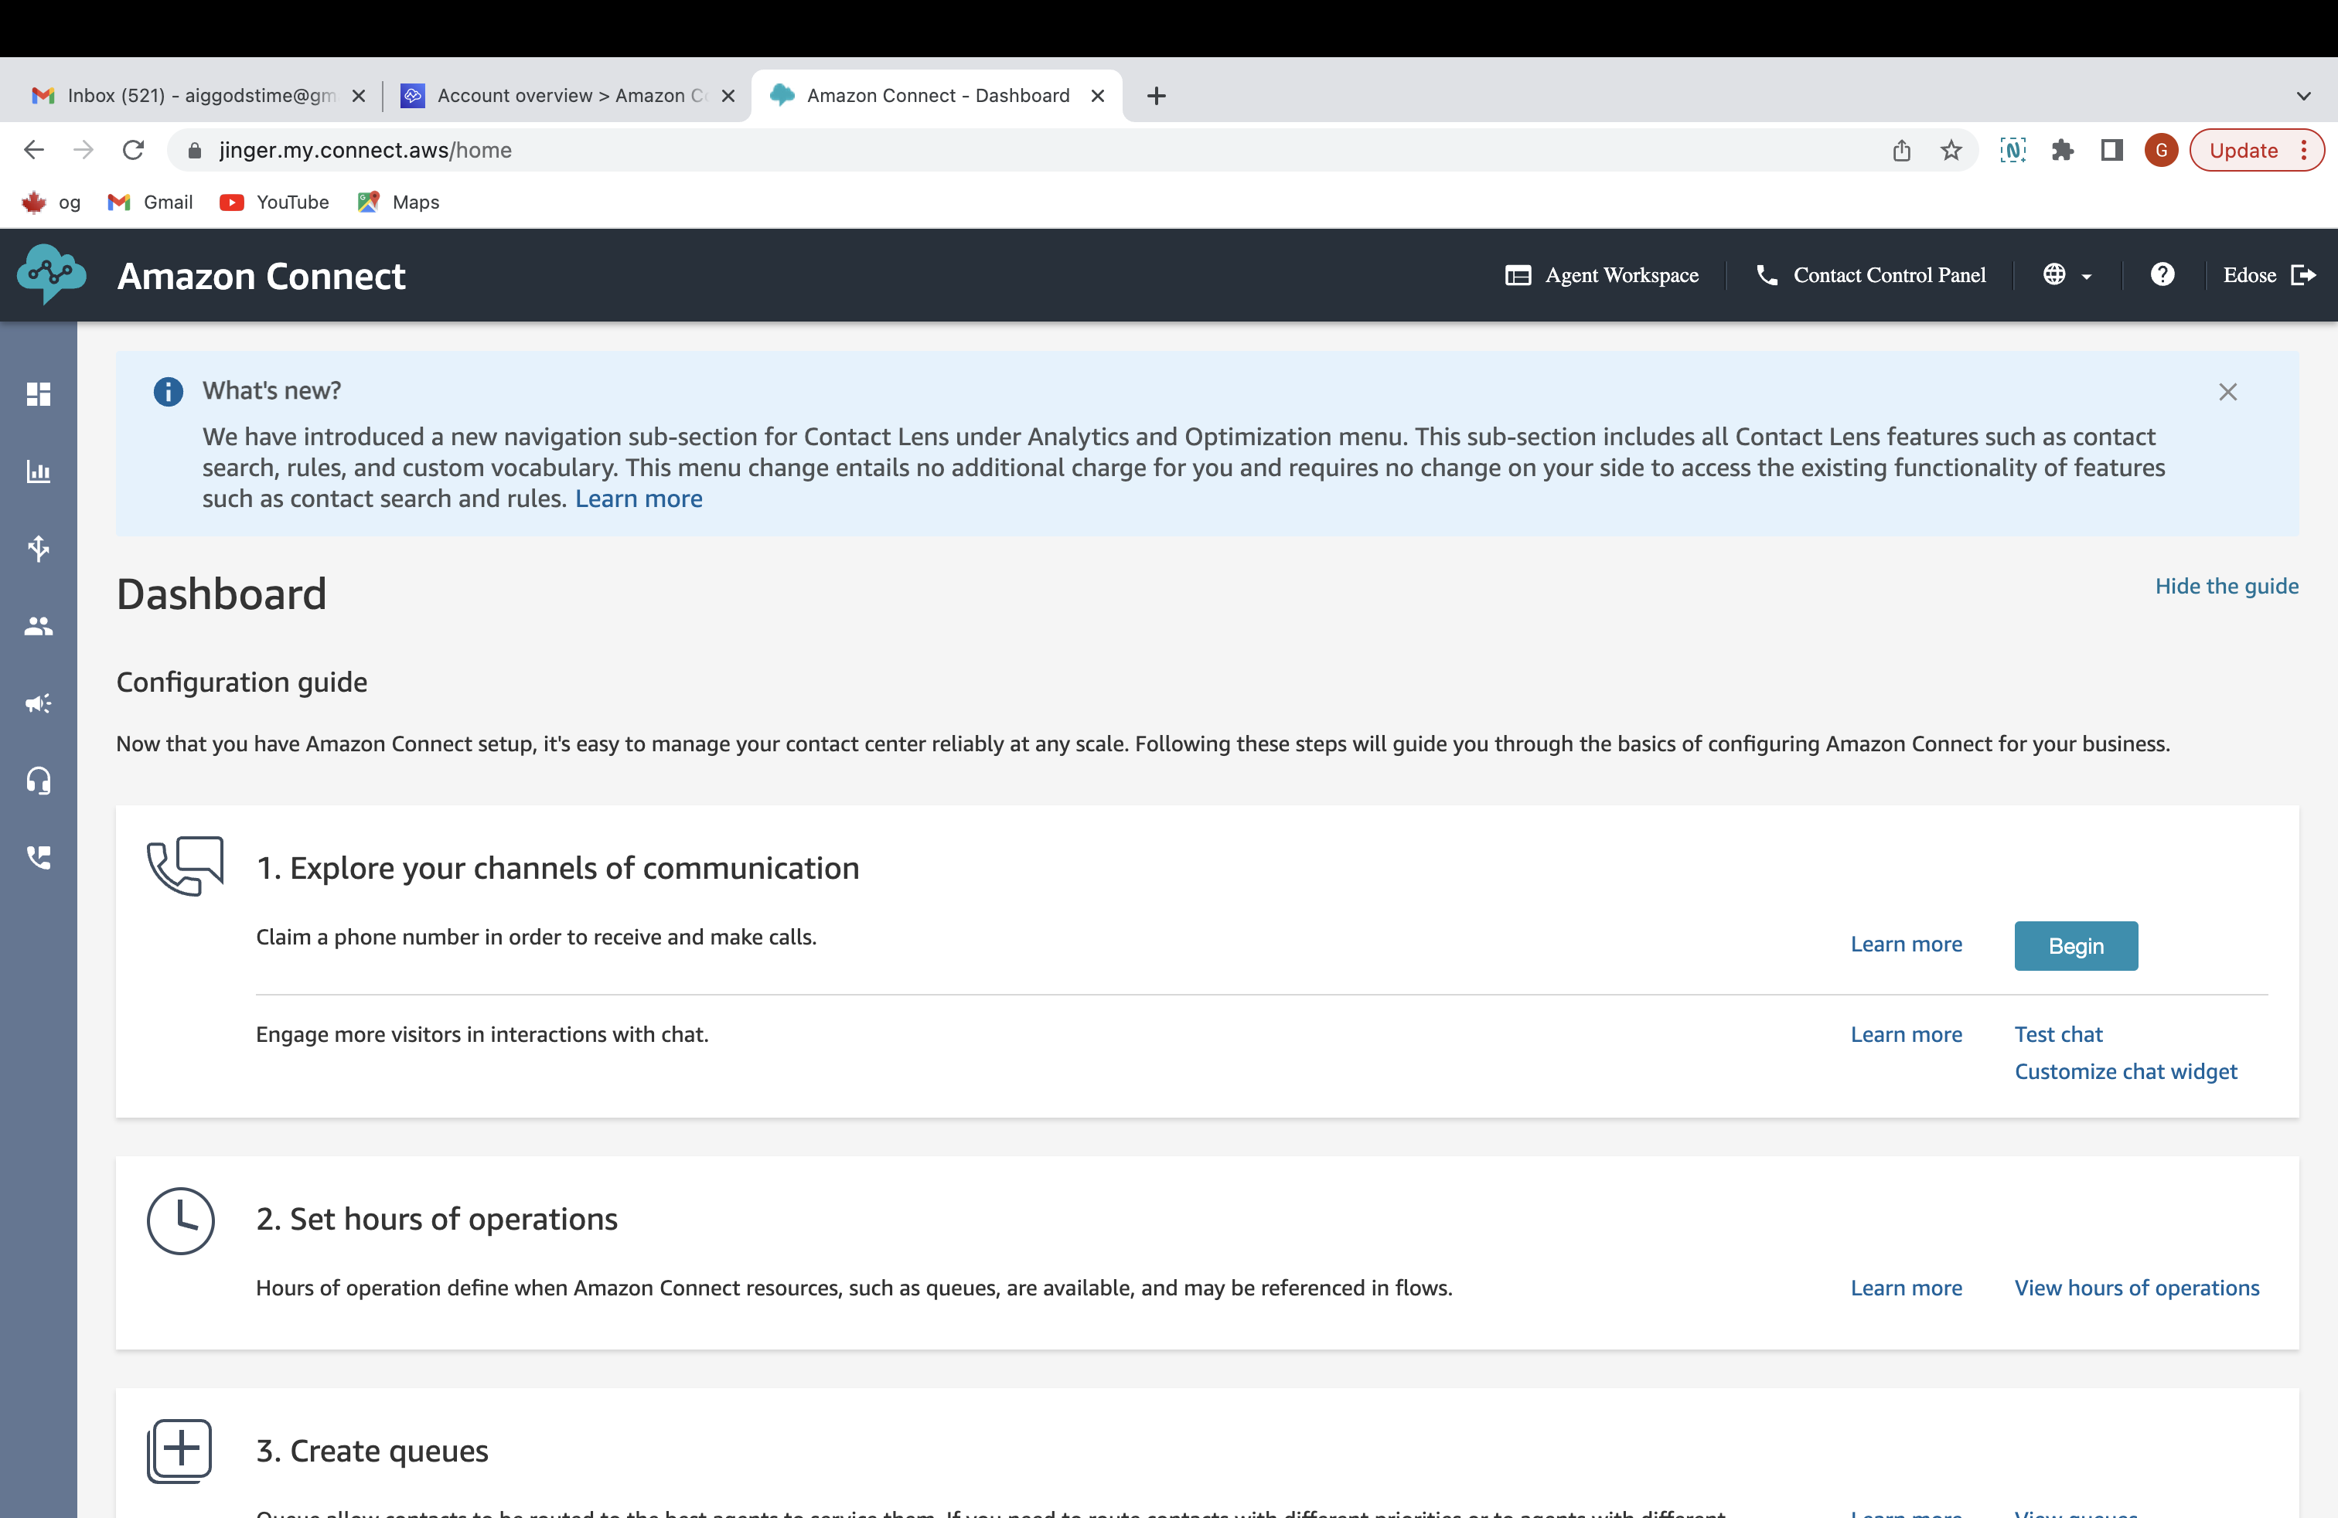Open the browser profile menu chevron
The width and height of the screenshot is (2338, 1518).
[x=2304, y=95]
